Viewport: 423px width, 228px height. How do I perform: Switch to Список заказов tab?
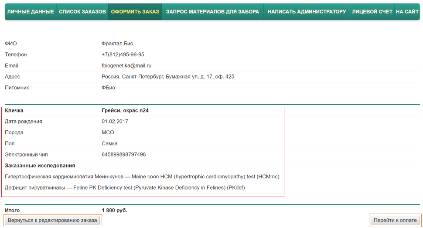pos(82,12)
